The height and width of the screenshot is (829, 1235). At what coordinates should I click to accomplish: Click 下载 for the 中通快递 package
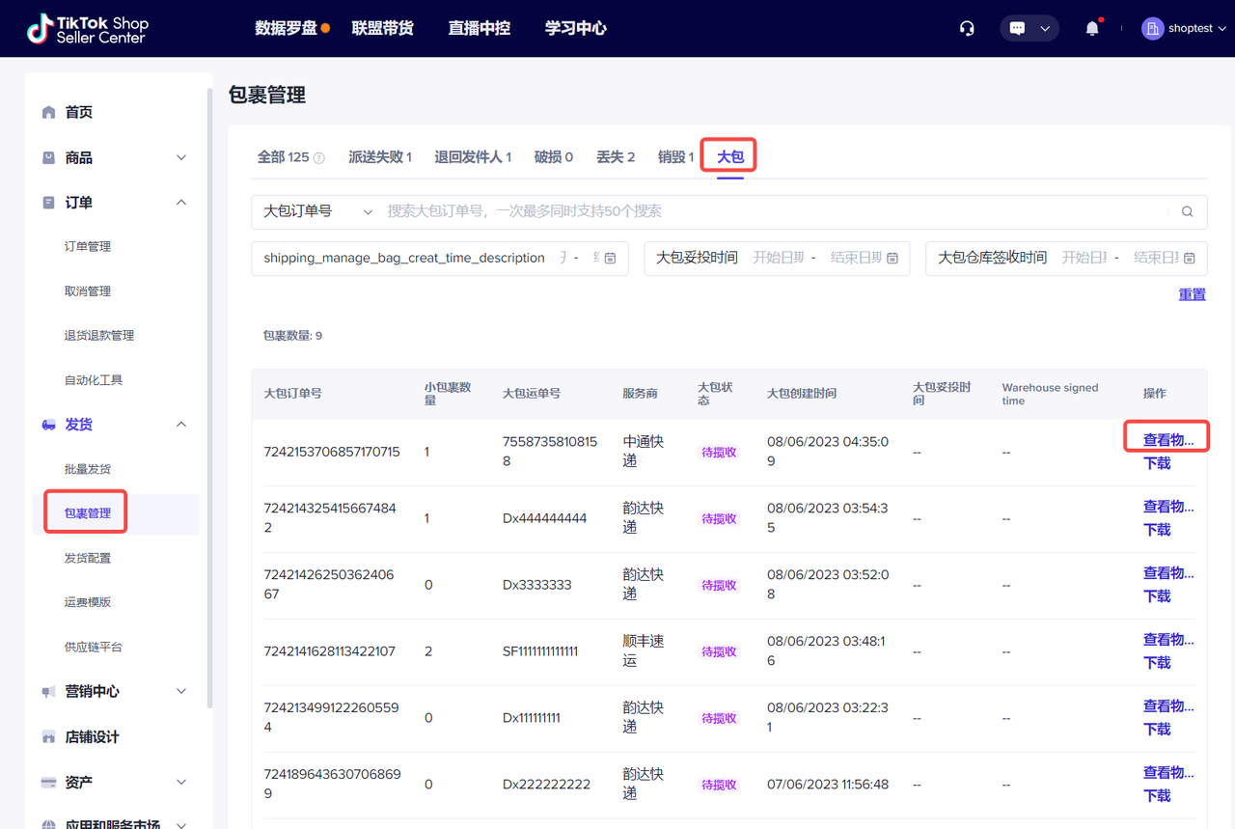[x=1157, y=463]
